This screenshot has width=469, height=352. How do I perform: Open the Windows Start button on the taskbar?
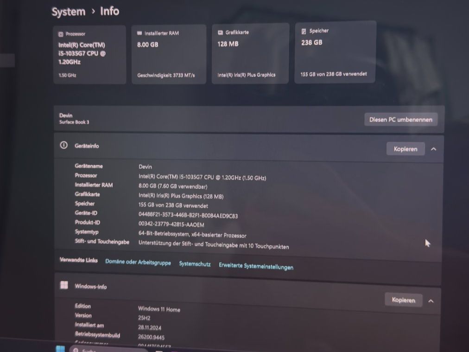[x=60, y=349]
